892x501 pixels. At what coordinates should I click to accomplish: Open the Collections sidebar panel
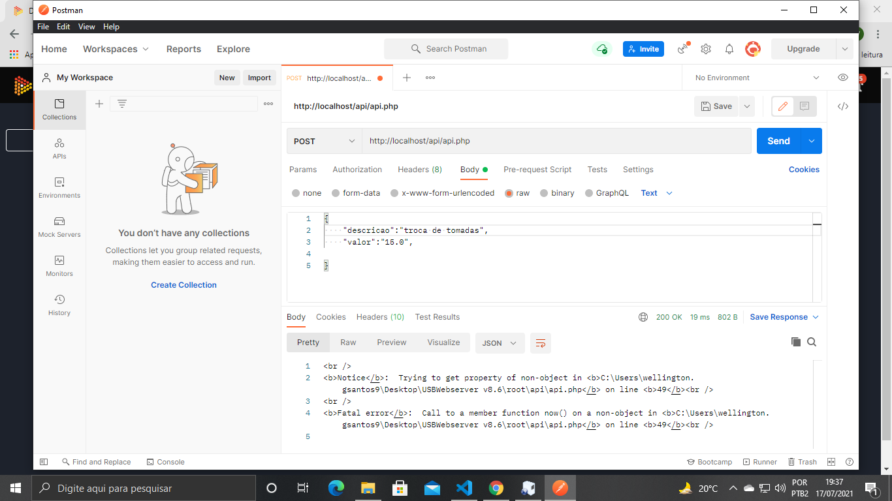pyautogui.click(x=59, y=110)
